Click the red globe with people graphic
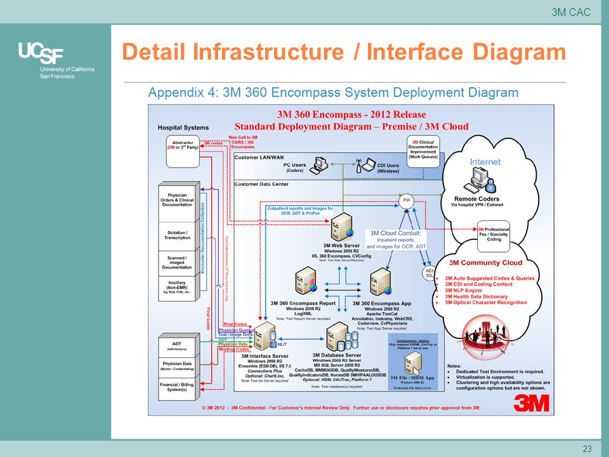609x457 pixels. [485, 336]
